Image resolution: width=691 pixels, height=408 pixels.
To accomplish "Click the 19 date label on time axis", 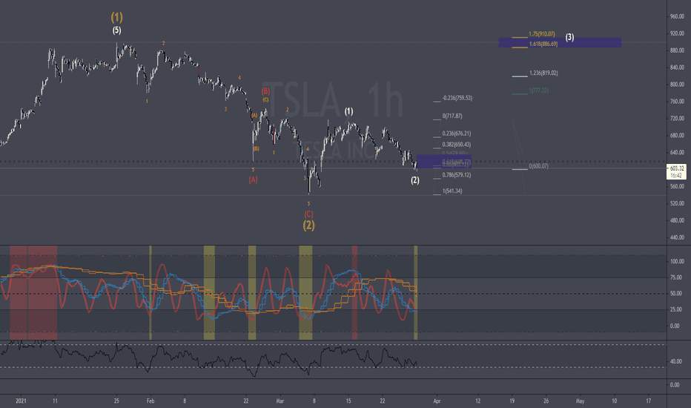I will point(512,401).
